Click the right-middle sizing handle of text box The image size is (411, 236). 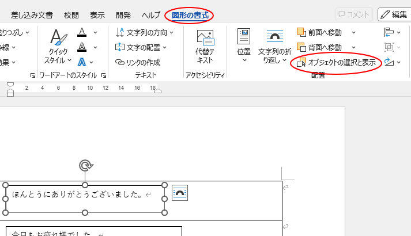point(164,199)
